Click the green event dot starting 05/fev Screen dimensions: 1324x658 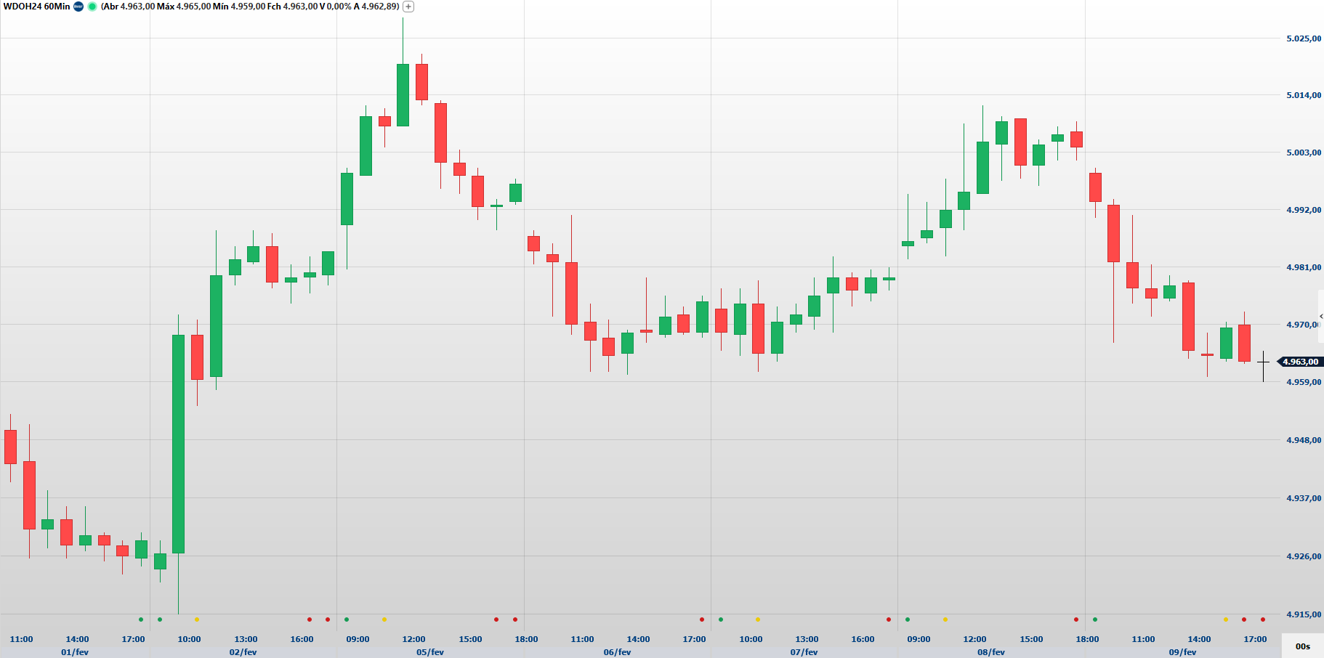pos(347,620)
